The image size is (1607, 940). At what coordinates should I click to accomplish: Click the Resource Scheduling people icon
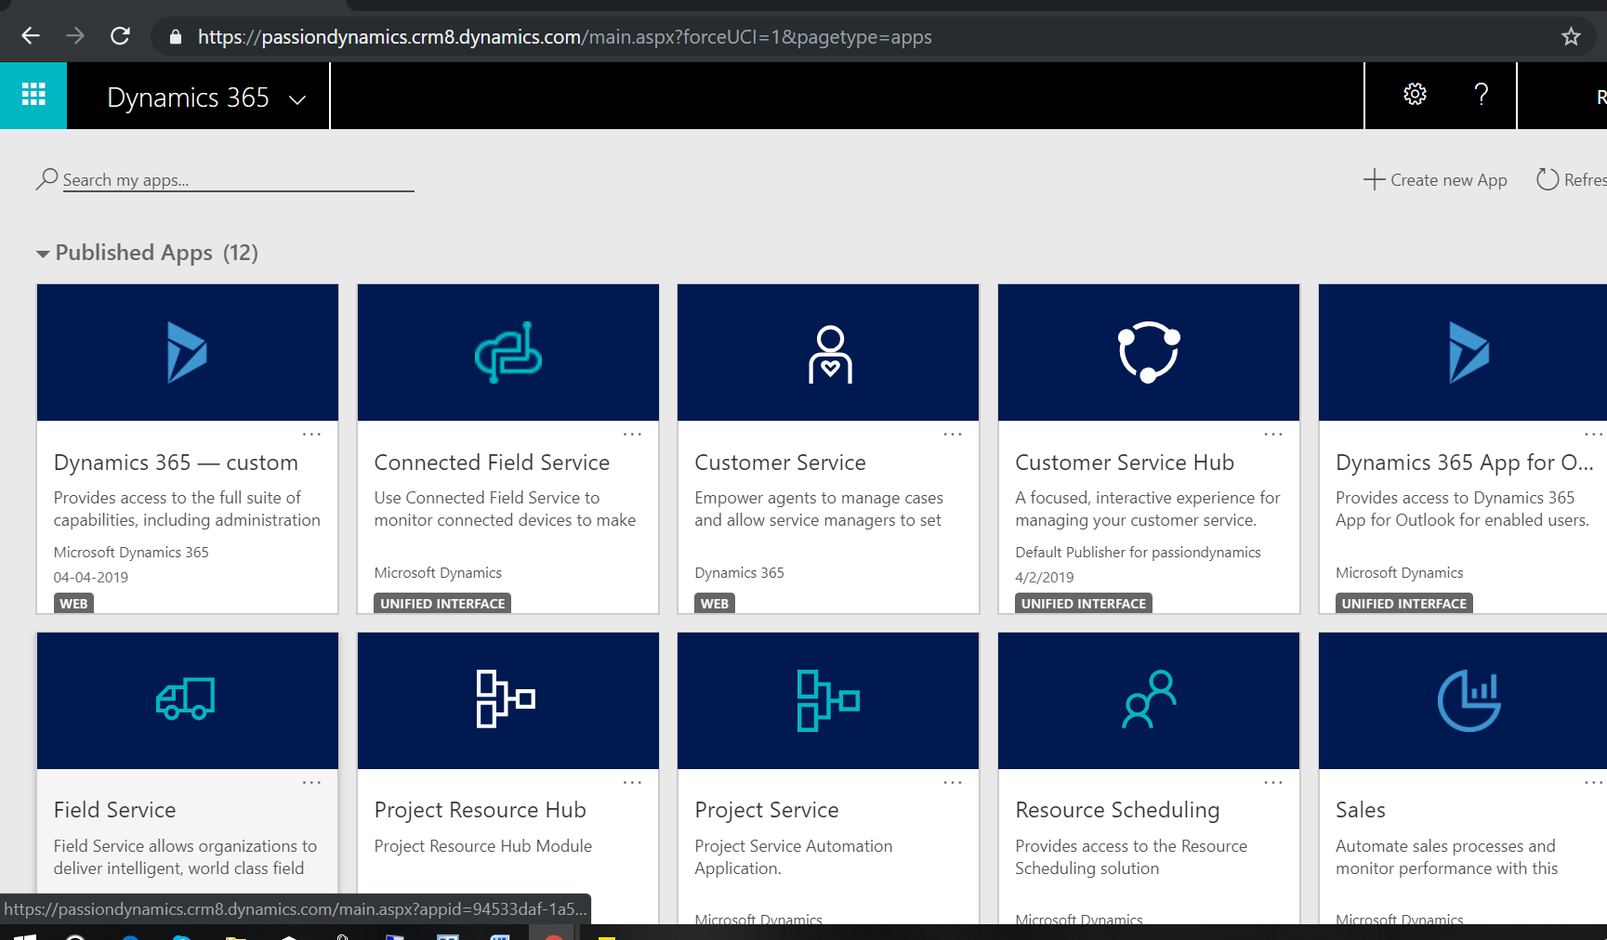coord(1149,699)
